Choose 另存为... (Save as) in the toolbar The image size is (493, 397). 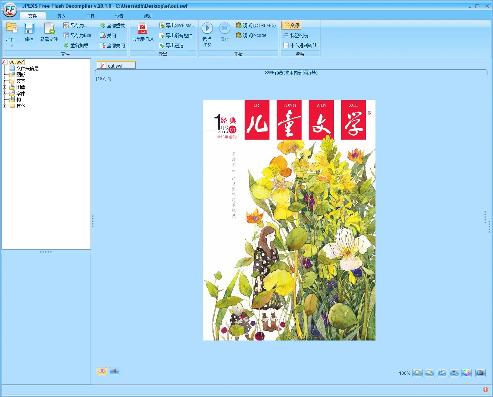tap(75, 25)
